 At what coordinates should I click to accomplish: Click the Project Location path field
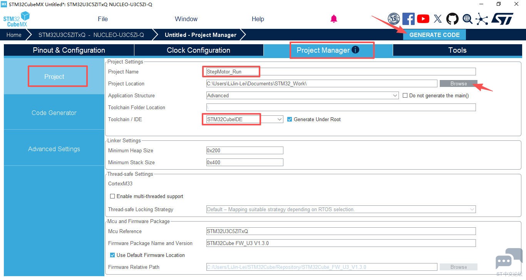pos(322,83)
